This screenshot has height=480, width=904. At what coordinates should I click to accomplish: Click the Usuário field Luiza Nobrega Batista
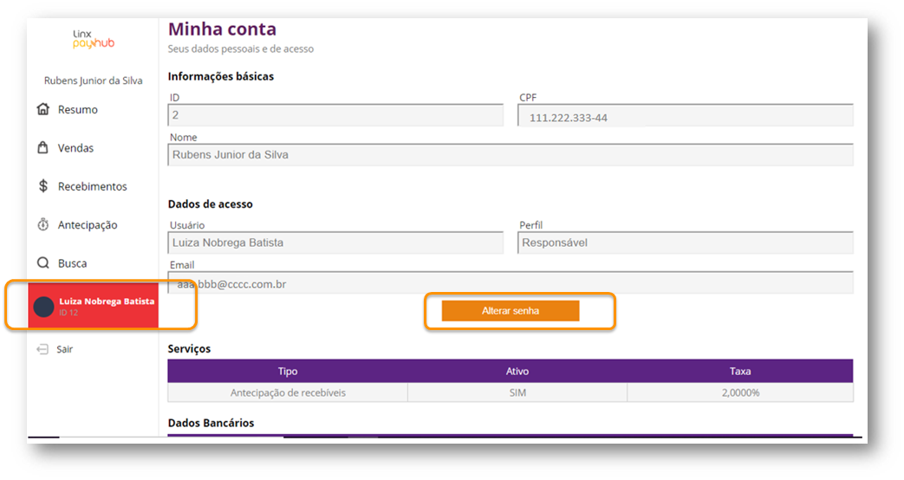coord(335,243)
